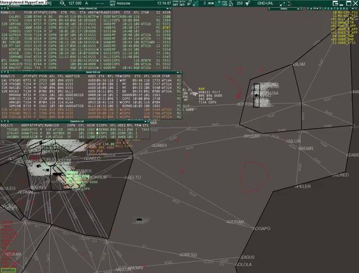Image resolution: width=359 pixels, height=273 pixels.
Task: Collapse the Departure List window
Action: pyautogui.click(x=145, y=121)
